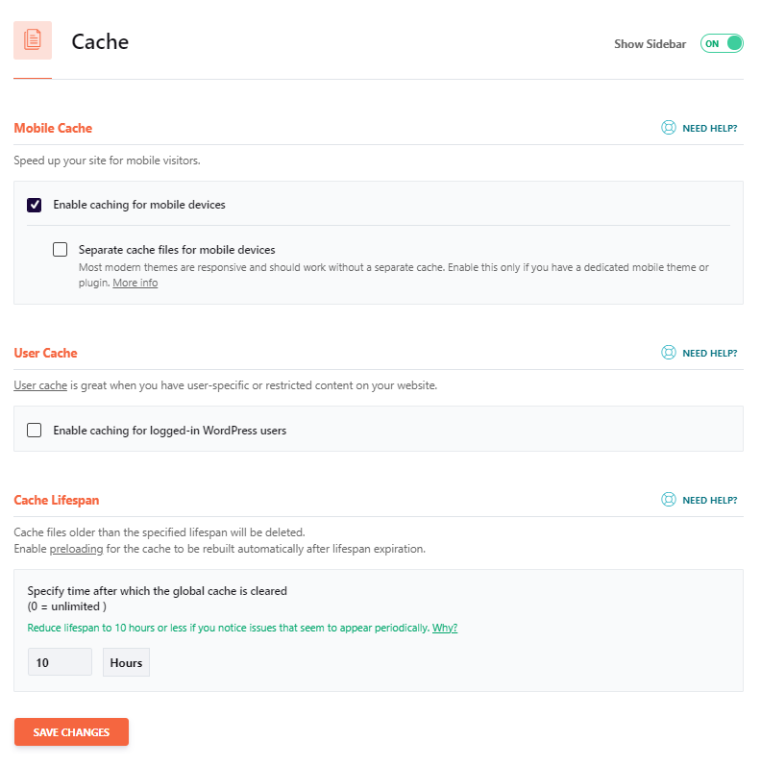
Task: Click the Cache Lifespan section heading
Action: tap(57, 500)
